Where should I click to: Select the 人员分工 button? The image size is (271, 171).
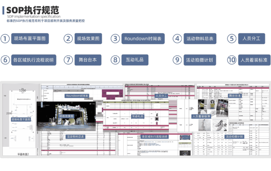[252, 38]
